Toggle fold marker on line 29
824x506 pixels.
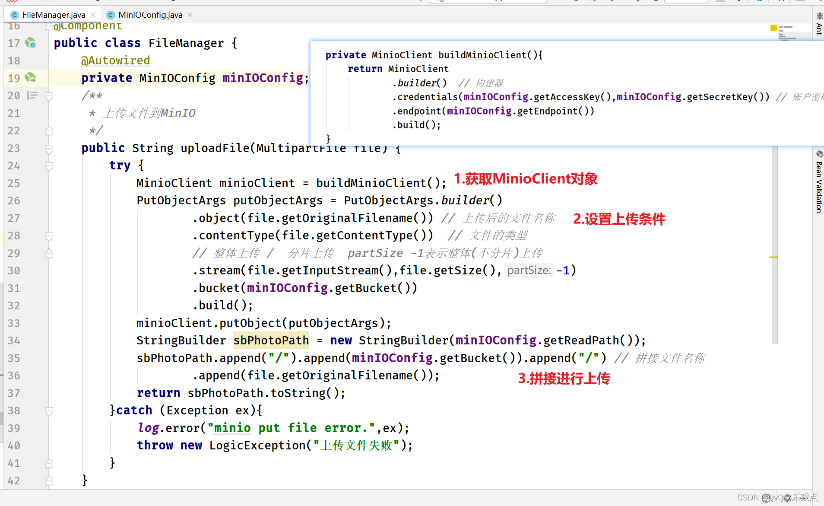point(49,254)
